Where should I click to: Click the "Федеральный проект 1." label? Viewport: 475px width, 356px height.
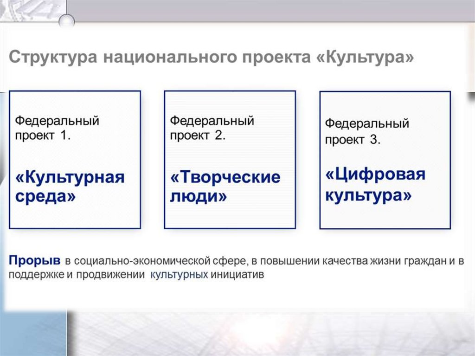pyautogui.click(x=57, y=128)
